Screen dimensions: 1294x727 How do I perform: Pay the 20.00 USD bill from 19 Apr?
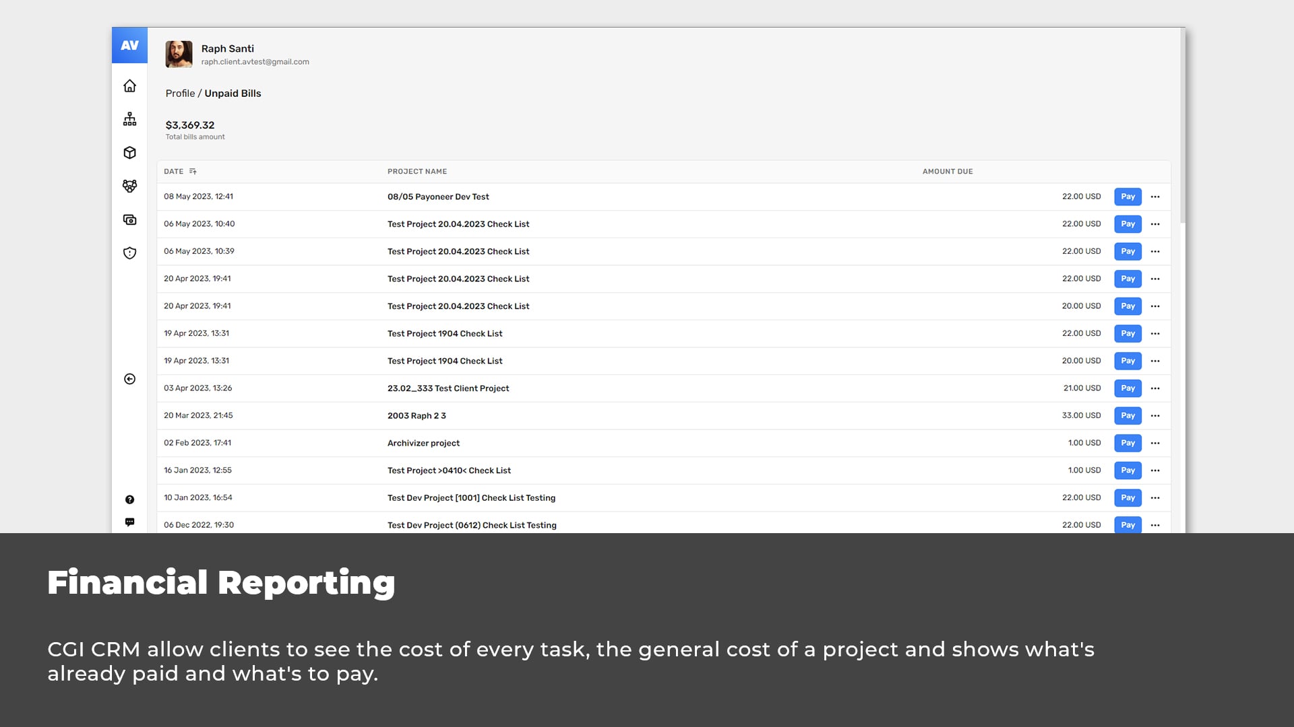(1128, 361)
